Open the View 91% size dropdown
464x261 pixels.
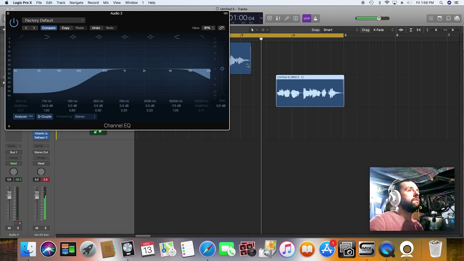pos(209,28)
